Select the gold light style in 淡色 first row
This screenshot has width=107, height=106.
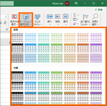70,37
